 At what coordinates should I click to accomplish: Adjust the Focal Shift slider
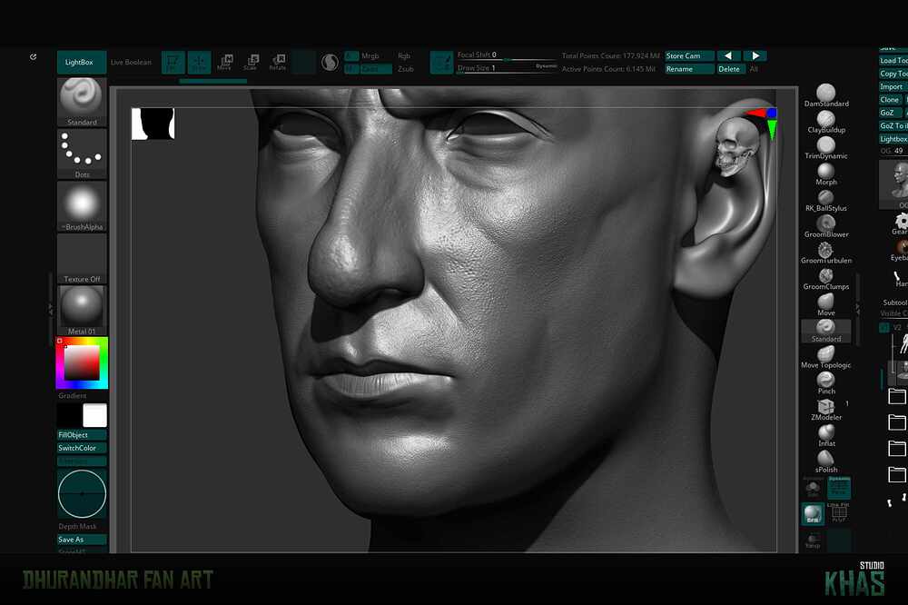pyautogui.click(x=507, y=55)
